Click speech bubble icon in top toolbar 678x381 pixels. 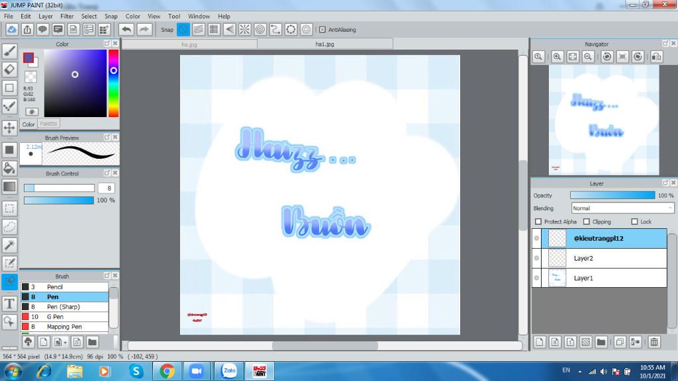point(42,29)
